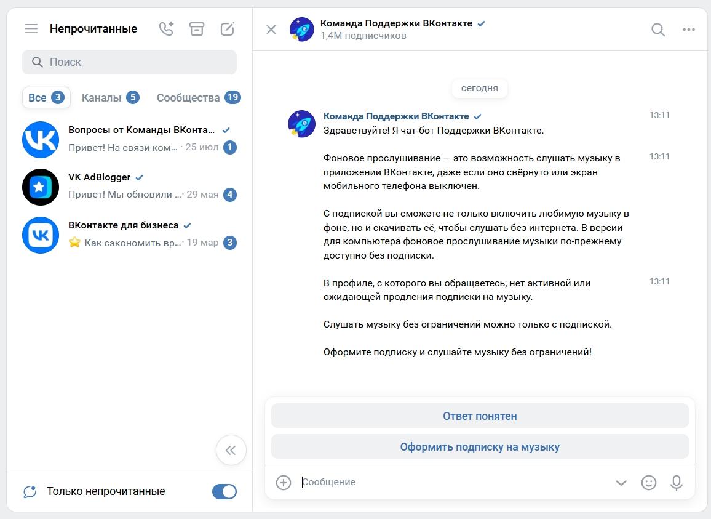Click the сегодня date label
711x519 pixels.
(480, 88)
